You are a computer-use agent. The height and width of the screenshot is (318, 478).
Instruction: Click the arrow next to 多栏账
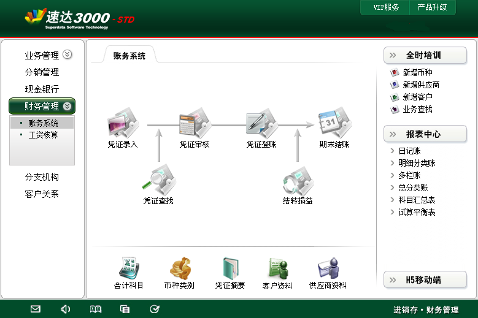(392, 175)
